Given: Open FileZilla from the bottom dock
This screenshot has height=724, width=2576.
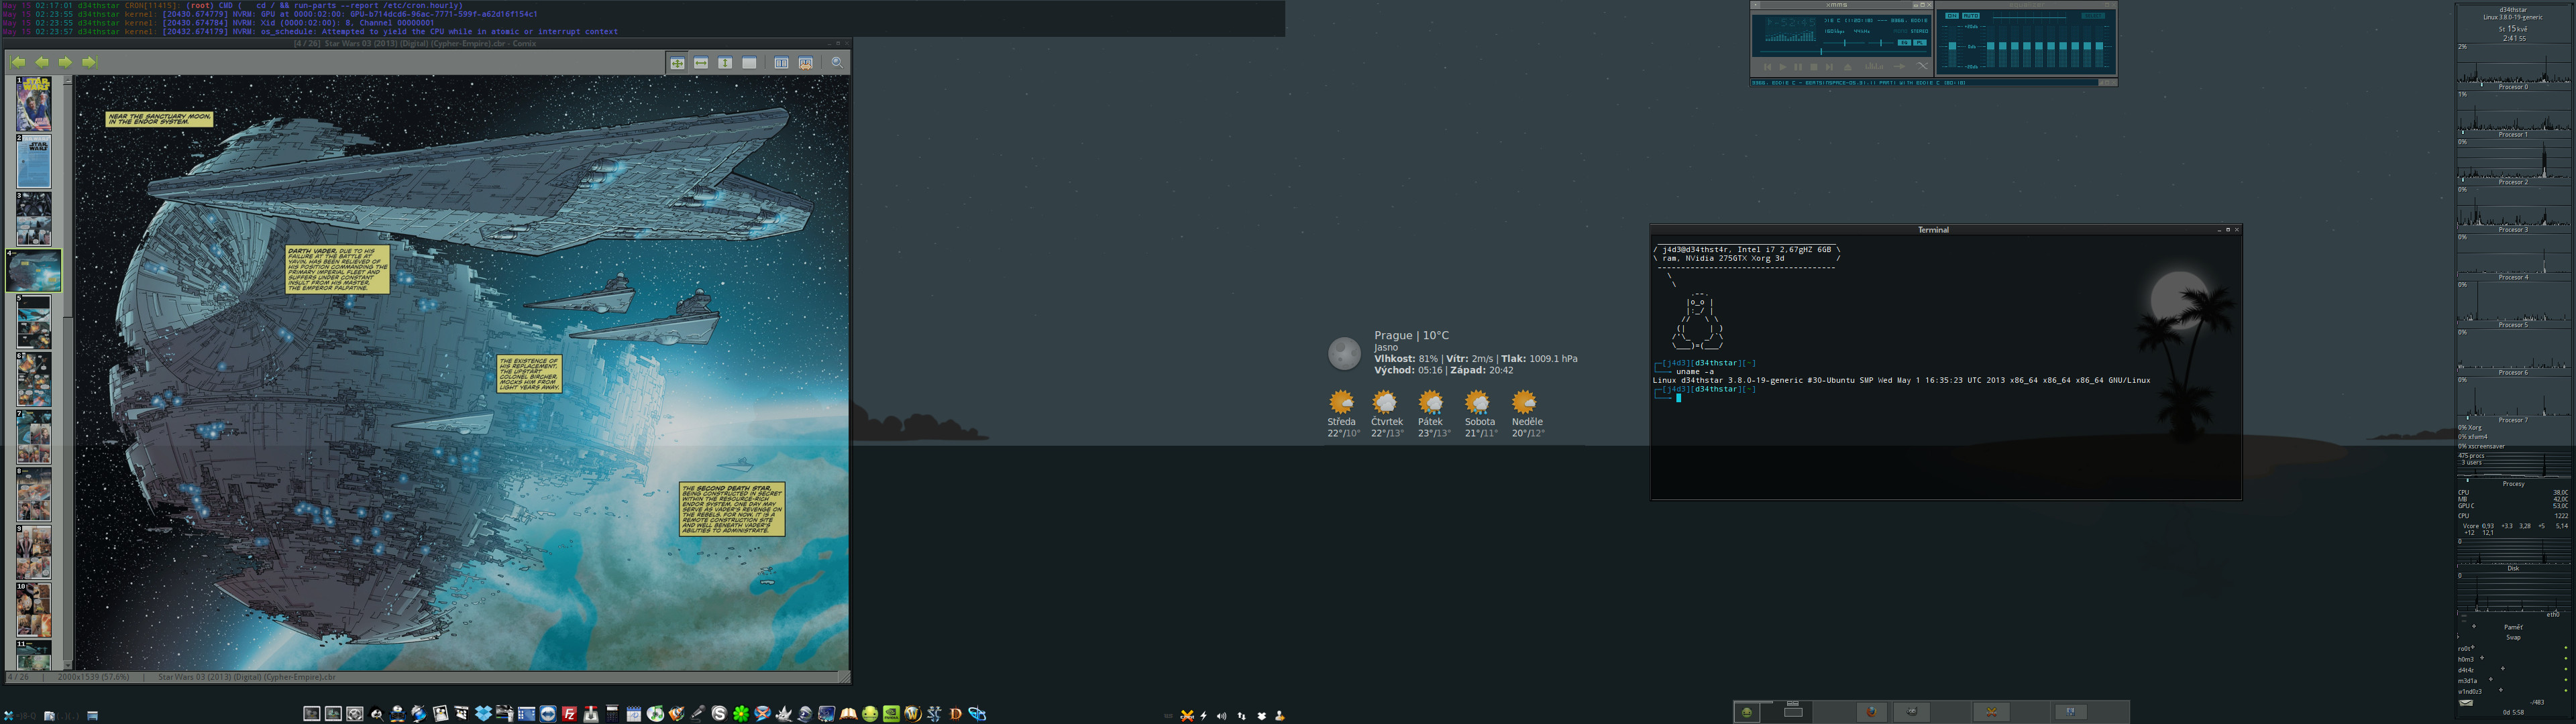Looking at the screenshot, I should click(x=569, y=714).
